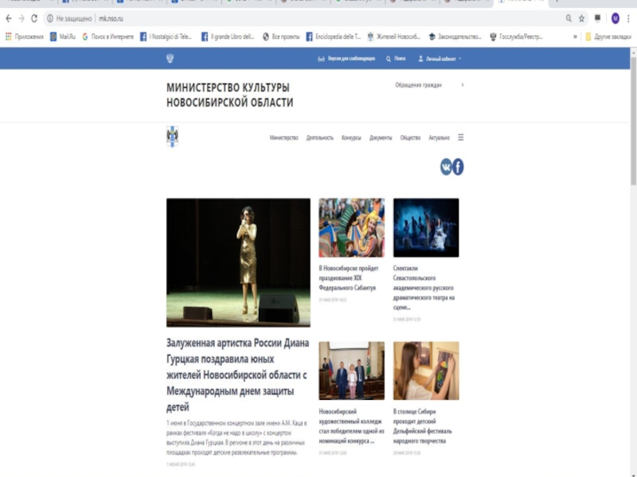
Task: Click the browser back arrow
Action: [x=9, y=17]
